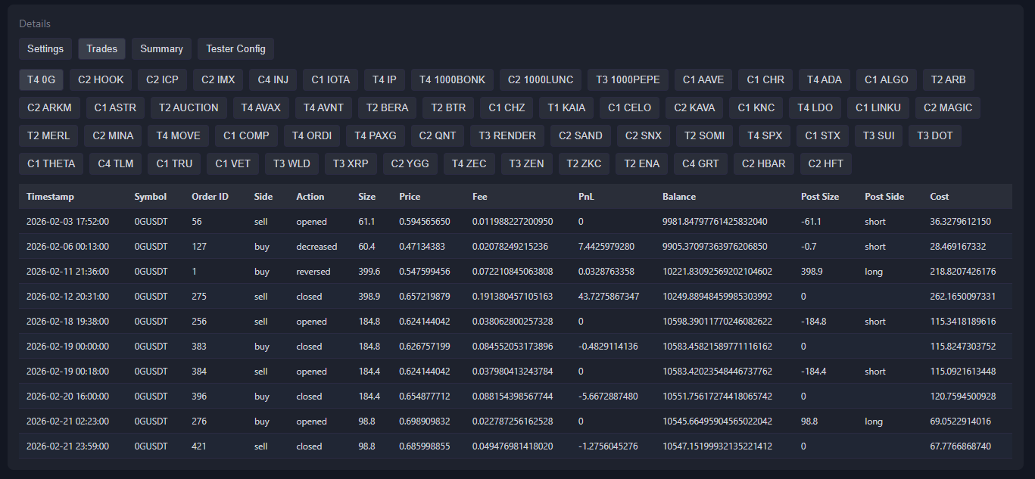Select the T4 0G symbol filter

(41, 79)
